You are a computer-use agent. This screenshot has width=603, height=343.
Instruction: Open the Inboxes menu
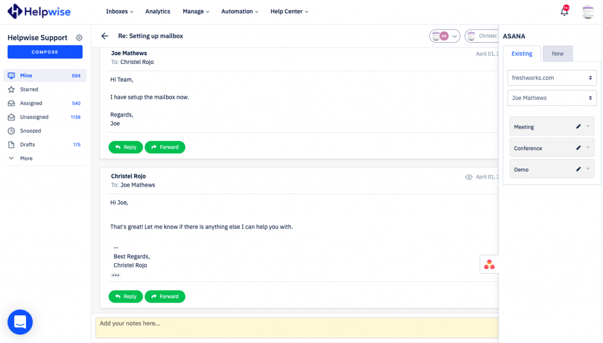click(119, 11)
